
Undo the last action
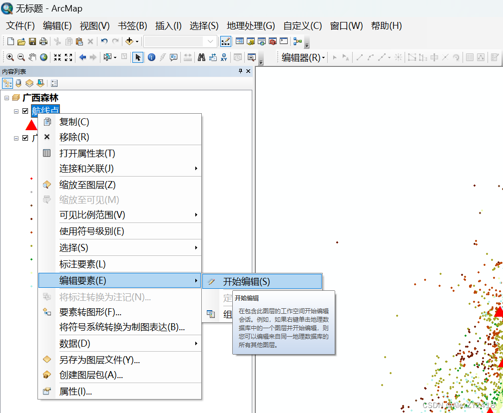coord(104,41)
